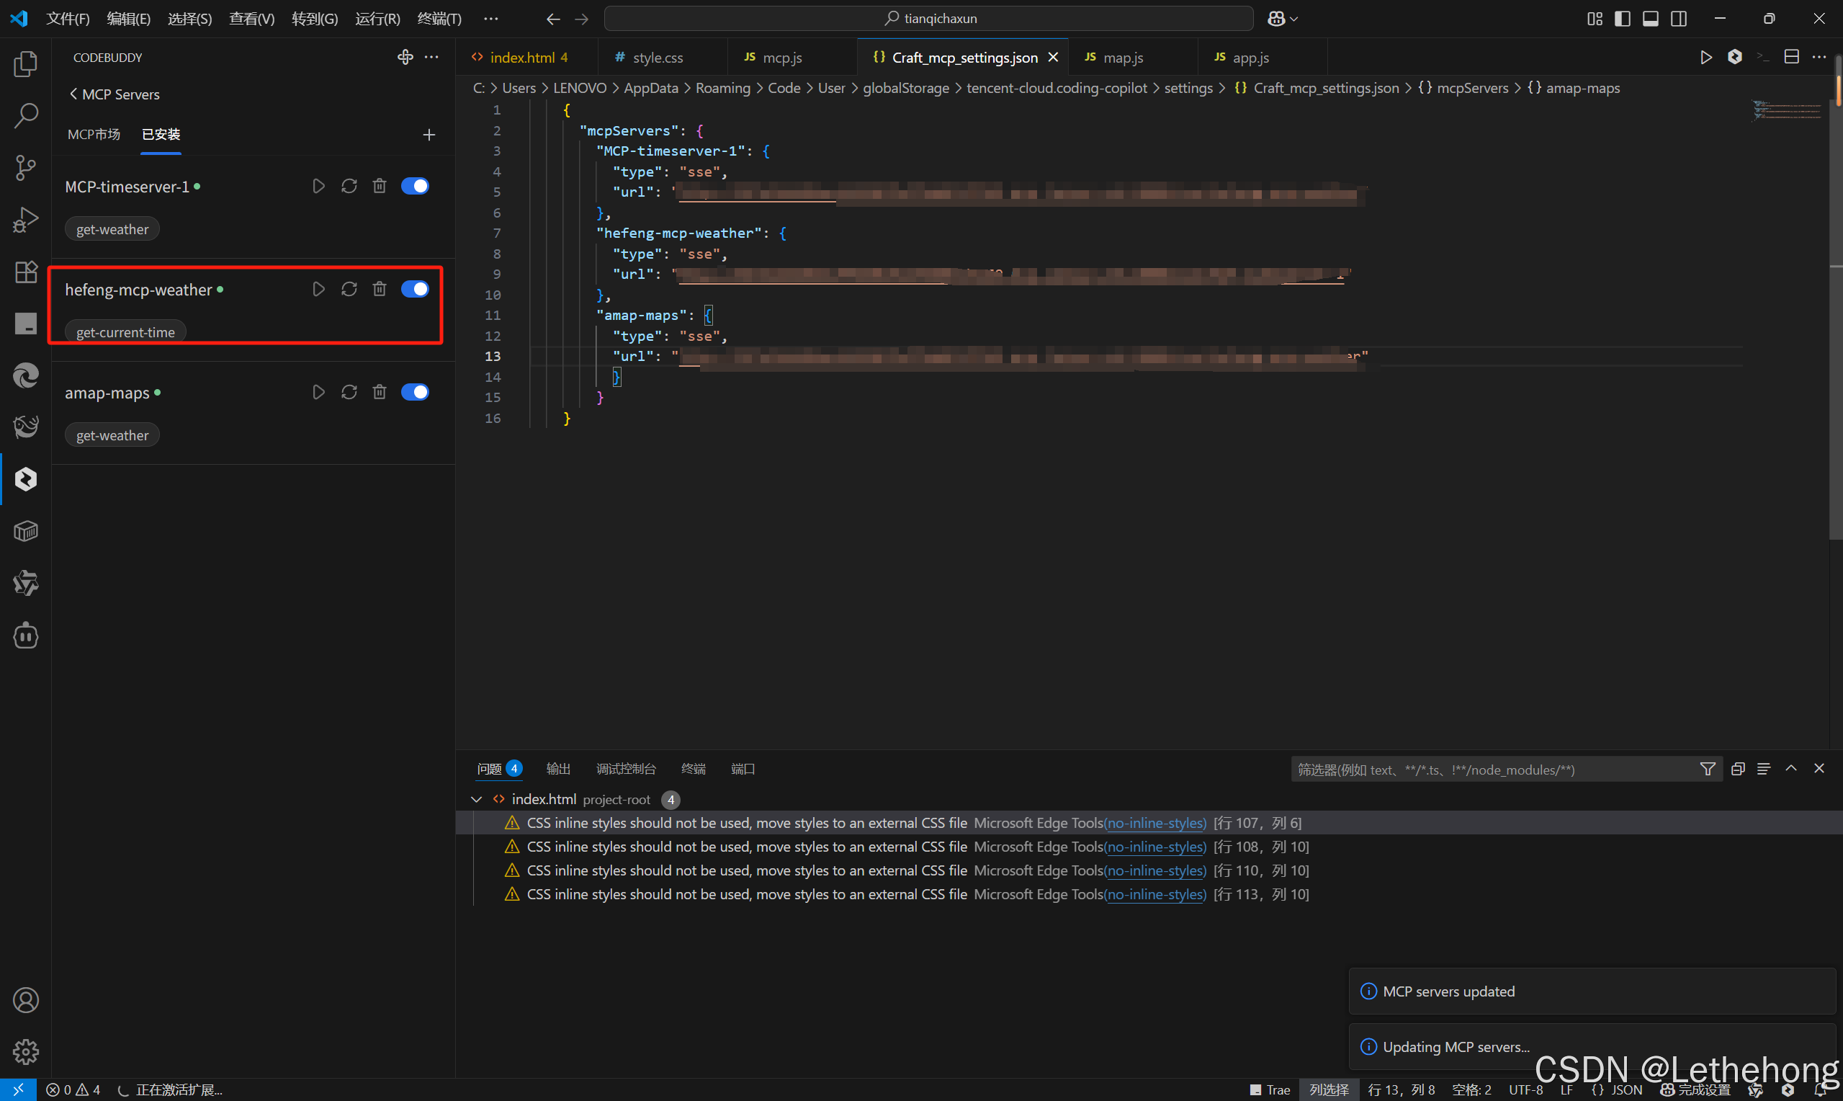Refresh the MCP-timeserver-1 server
The image size is (1843, 1101).
[349, 186]
